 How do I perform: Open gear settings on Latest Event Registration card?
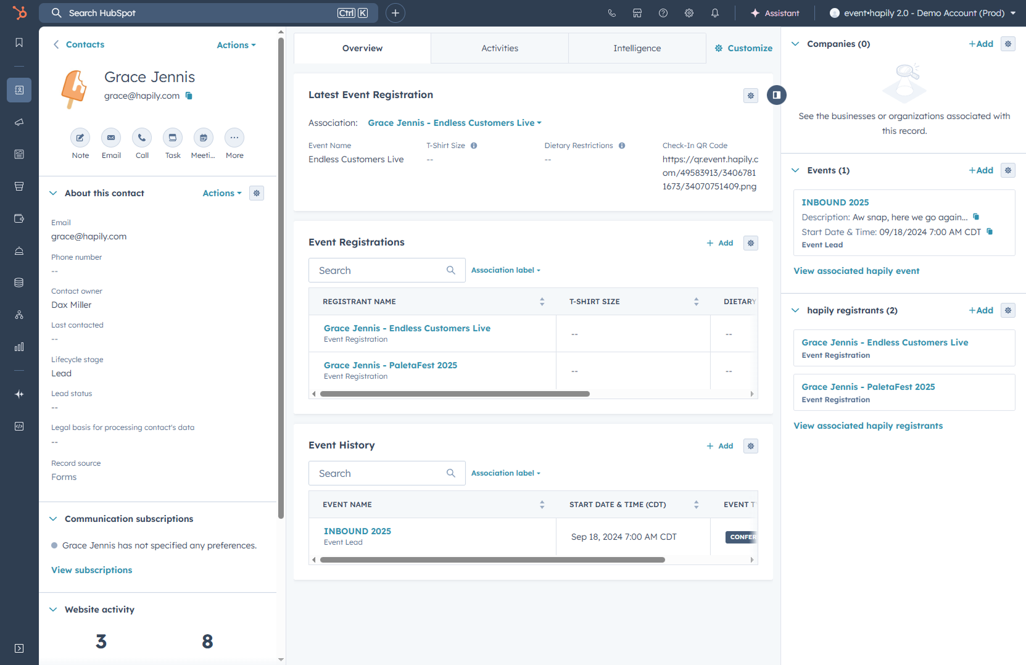pos(751,96)
